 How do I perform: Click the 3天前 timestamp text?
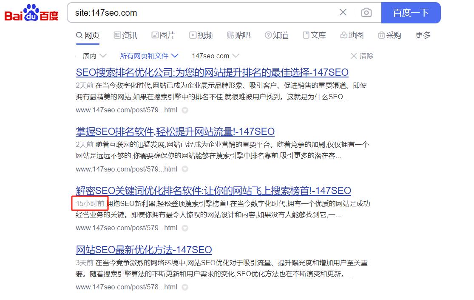coord(85,263)
